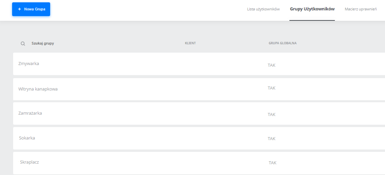
Task: Open the Zmywarka group row
Action: coord(199,64)
